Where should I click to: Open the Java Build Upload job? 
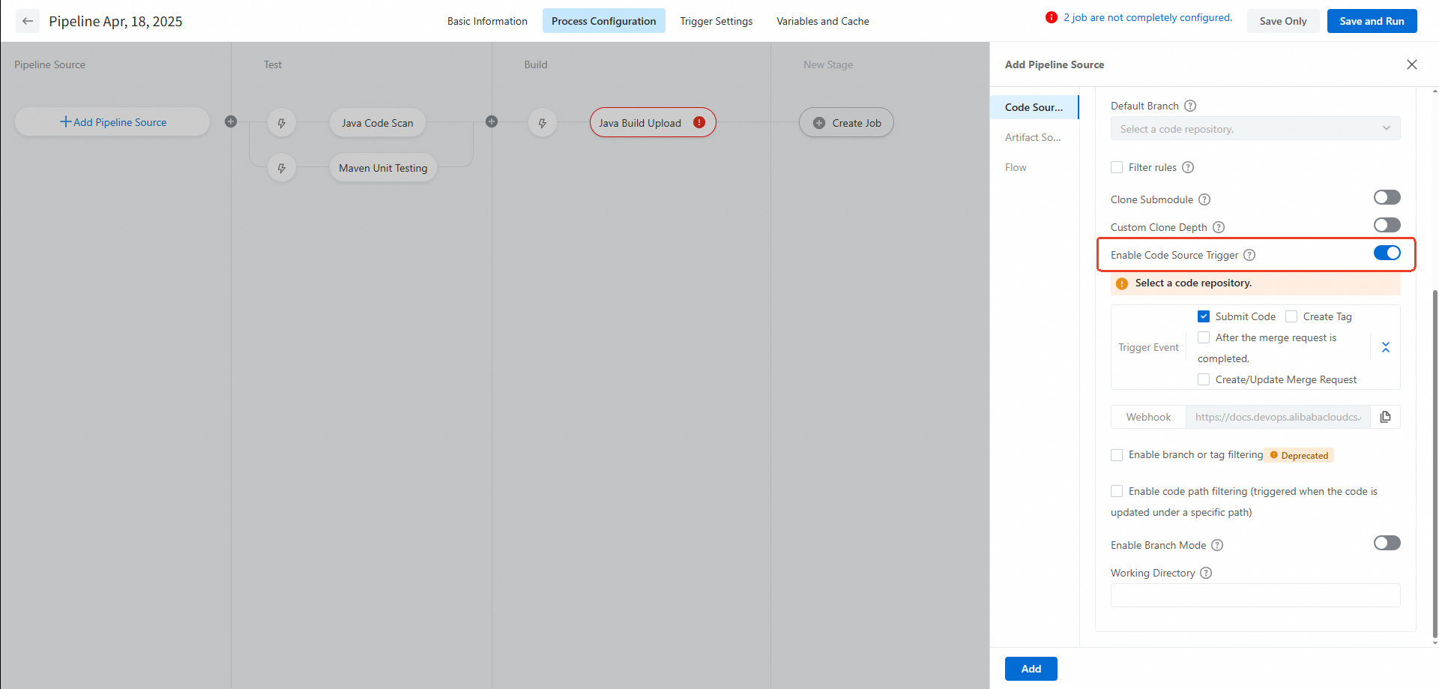653,123
